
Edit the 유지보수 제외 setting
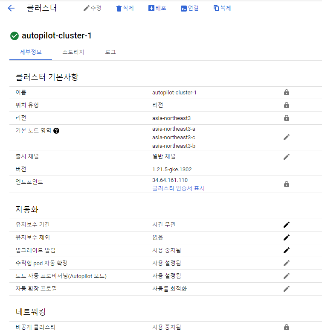287,237
